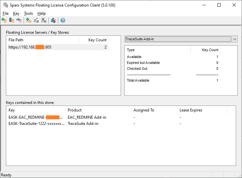Open the Tools menu

click(x=28, y=13)
